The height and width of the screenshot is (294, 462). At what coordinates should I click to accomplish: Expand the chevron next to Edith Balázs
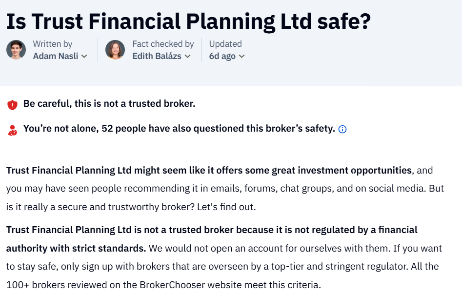[188, 56]
